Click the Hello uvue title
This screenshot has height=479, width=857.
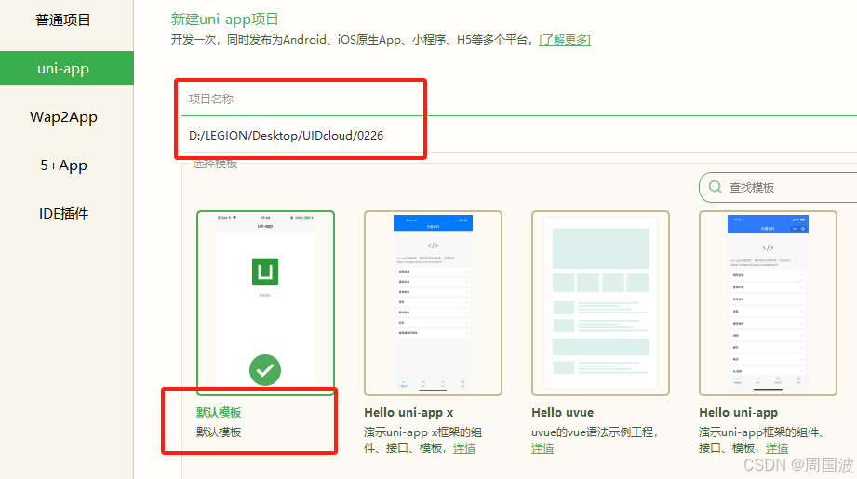pyautogui.click(x=562, y=412)
